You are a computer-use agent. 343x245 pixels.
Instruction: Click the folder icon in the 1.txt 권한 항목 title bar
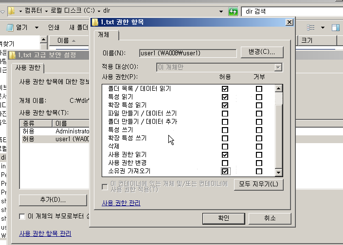coord(95,22)
